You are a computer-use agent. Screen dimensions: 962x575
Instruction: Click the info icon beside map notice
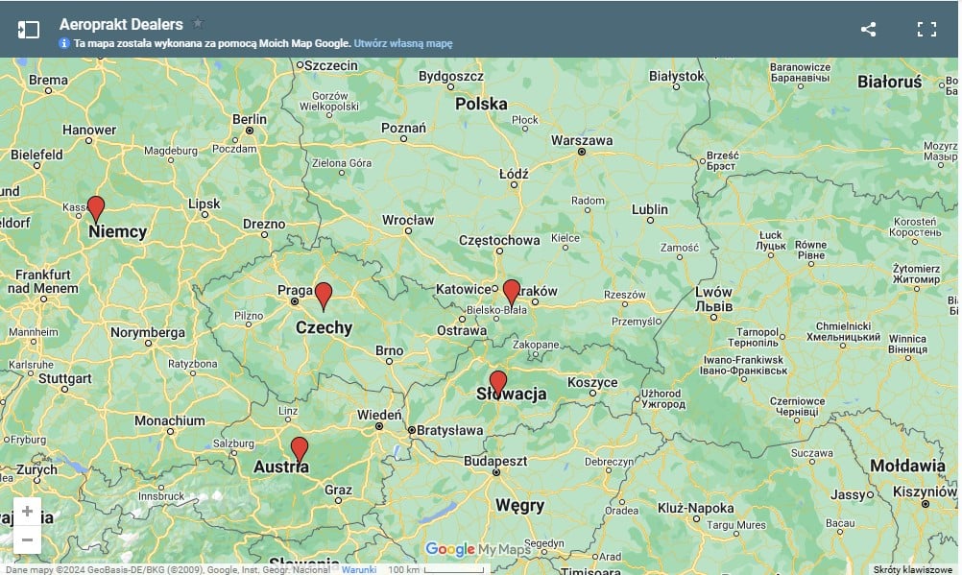[x=64, y=43]
